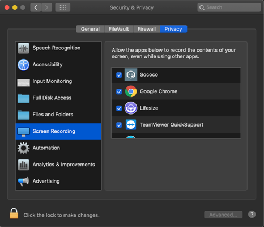This screenshot has width=264, height=227.
Task: Uncheck the Sococo screen recording permission
Action: point(119,75)
